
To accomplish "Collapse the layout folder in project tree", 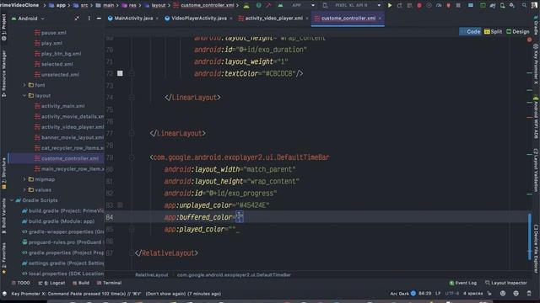I will [24, 95].
